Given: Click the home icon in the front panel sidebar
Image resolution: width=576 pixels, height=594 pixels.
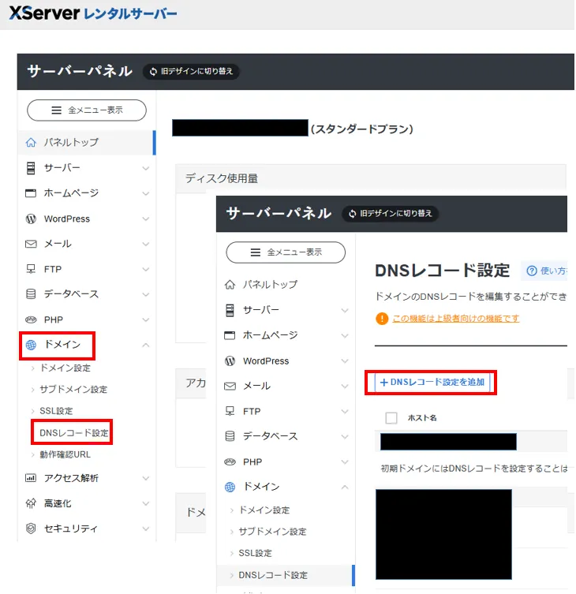Looking at the screenshot, I should 230,285.
